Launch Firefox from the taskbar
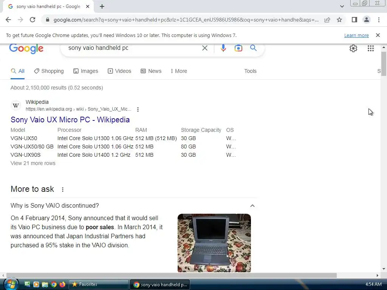Image resolution: width=387 pixels, height=290 pixels. 62,284
